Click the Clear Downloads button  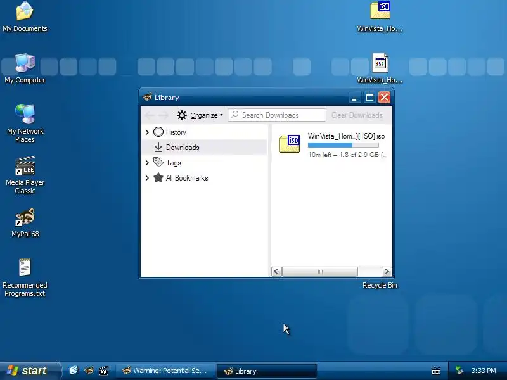(357, 115)
